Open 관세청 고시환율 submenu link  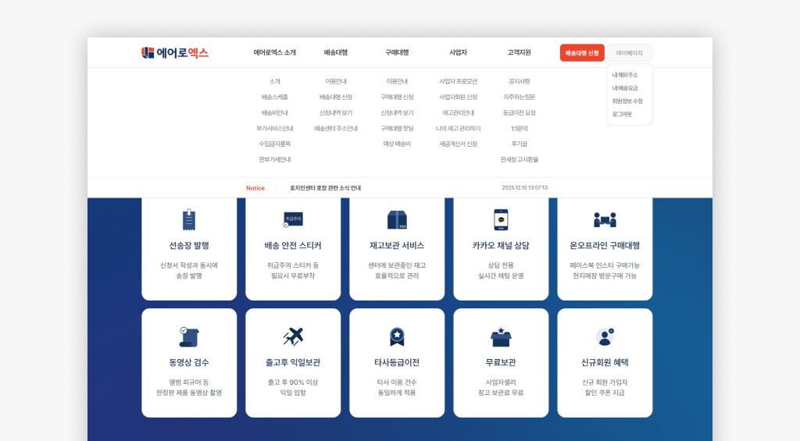(520, 159)
